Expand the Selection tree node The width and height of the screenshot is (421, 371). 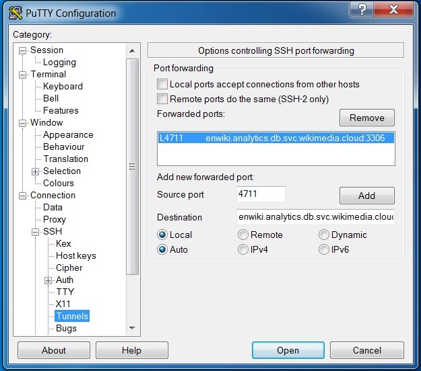pyautogui.click(x=36, y=171)
